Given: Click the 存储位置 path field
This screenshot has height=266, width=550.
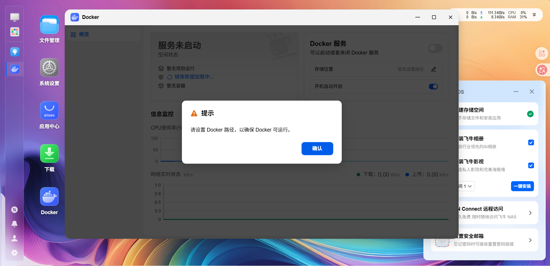Looking at the screenshot, I should (x=376, y=69).
